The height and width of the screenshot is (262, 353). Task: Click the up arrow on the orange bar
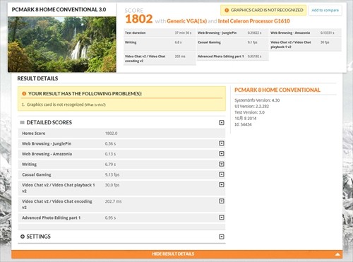(x=337, y=254)
